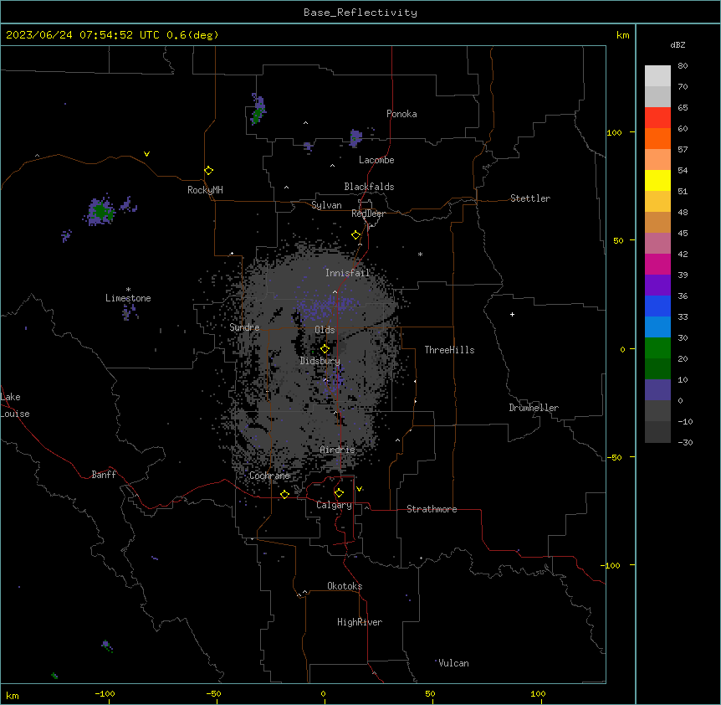Image resolution: width=721 pixels, height=705 pixels.
Task: Click the white caret marker west of Ponoka
Action: point(305,123)
